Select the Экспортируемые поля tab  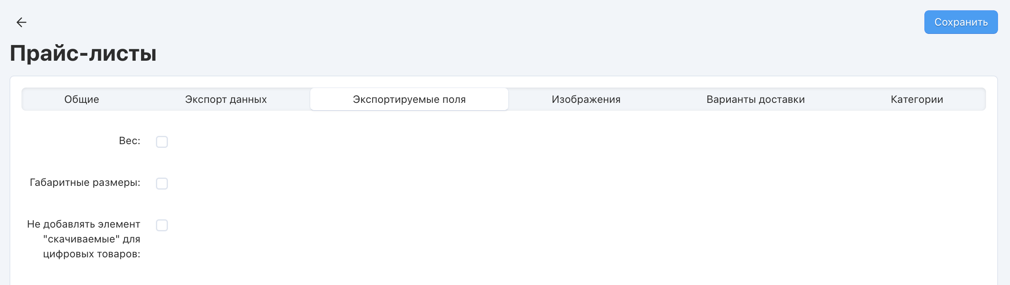[x=409, y=100]
